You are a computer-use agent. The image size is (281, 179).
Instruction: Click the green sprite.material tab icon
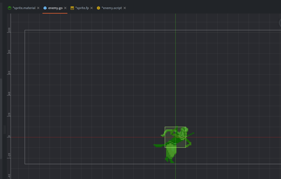tap(10, 8)
